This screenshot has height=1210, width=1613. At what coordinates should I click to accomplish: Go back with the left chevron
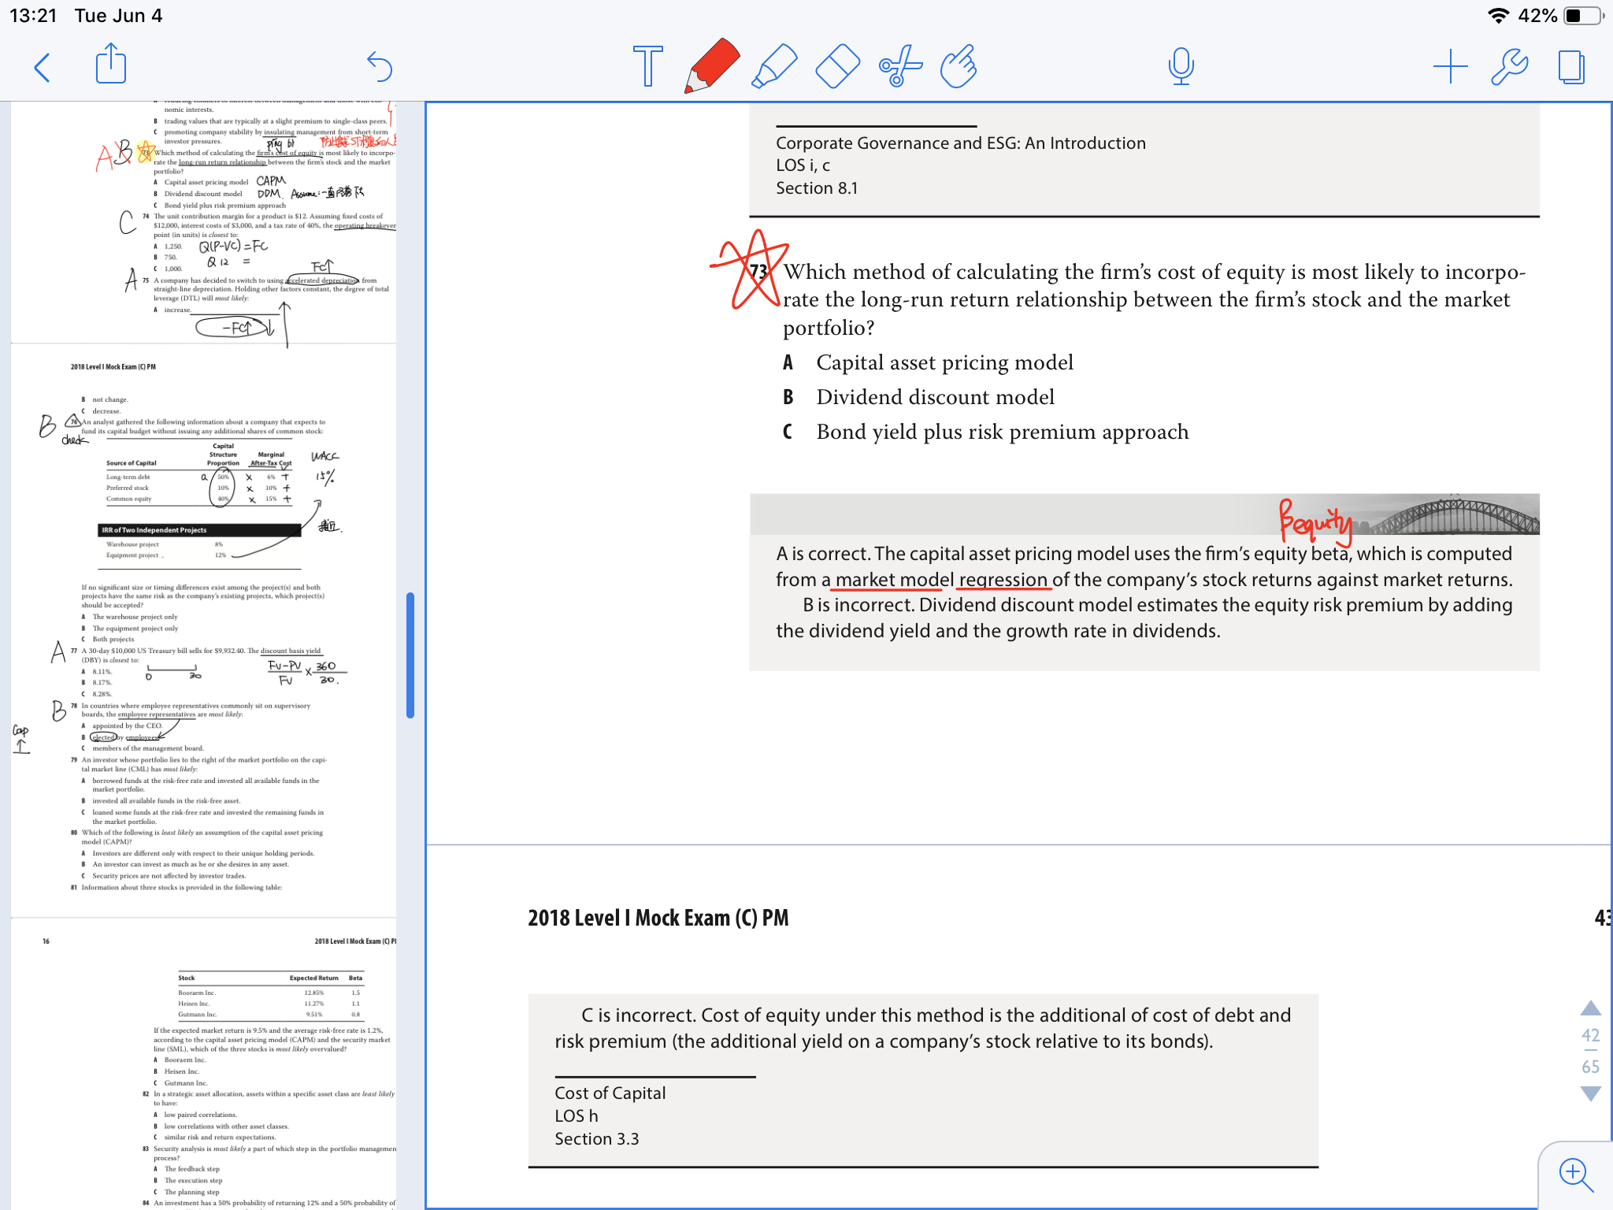click(x=43, y=68)
